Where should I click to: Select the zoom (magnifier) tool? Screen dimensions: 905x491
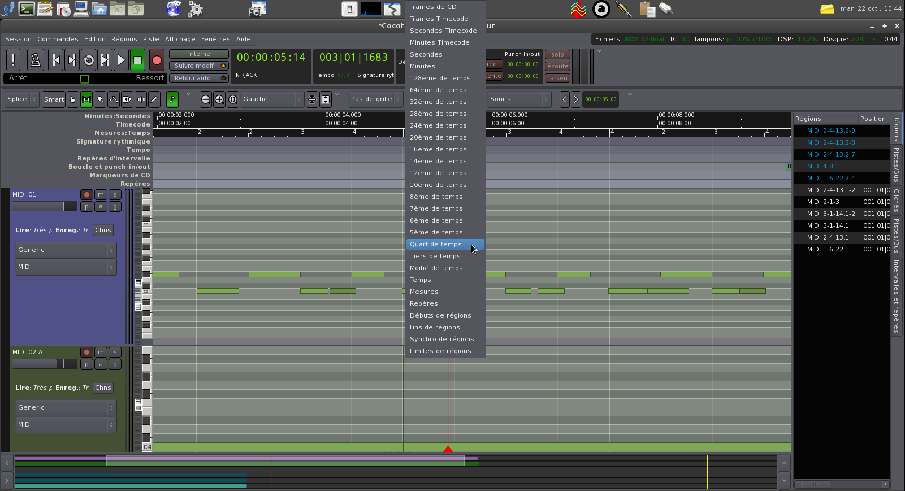tap(100, 99)
